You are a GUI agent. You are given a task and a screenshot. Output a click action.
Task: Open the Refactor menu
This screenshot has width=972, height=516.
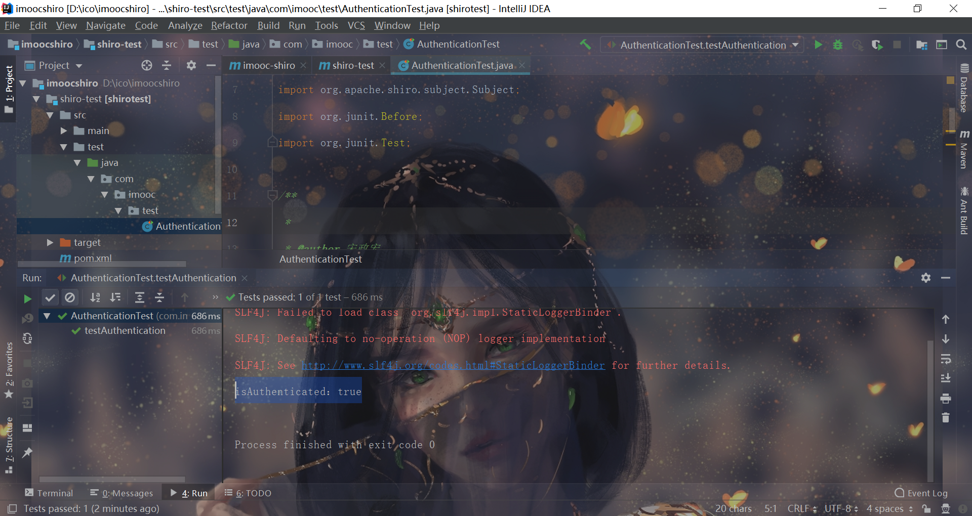[x=229, y=25]
